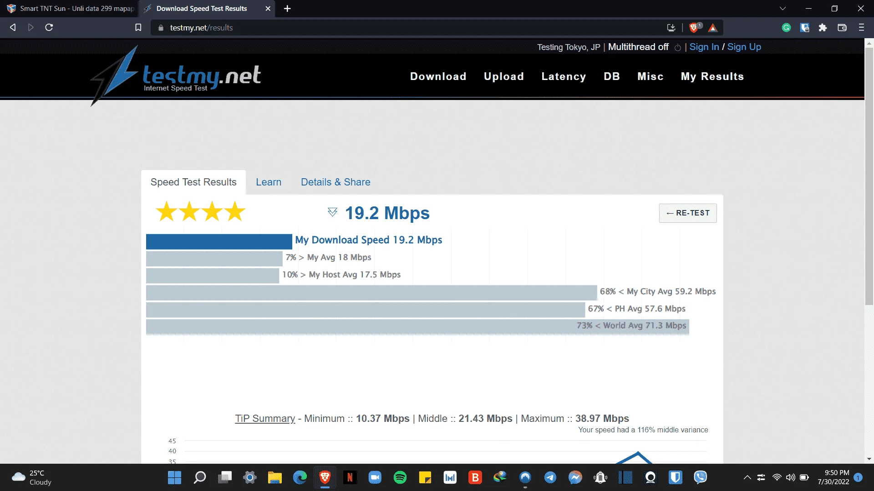Click the Multithread off text
Viewport: 874px width, 491px height.
tap(638, 47)
